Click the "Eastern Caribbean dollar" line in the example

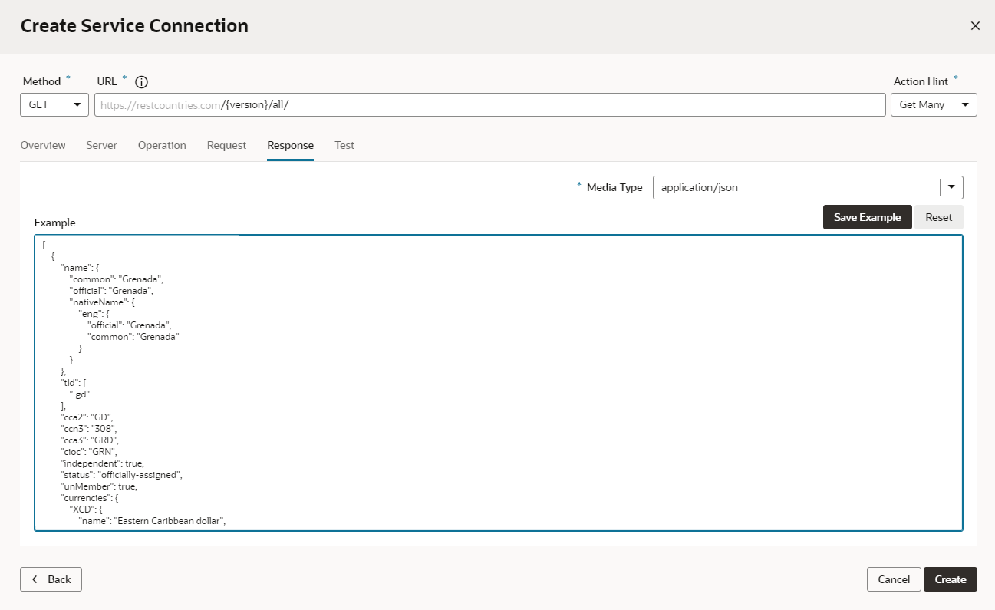point(153,522)
